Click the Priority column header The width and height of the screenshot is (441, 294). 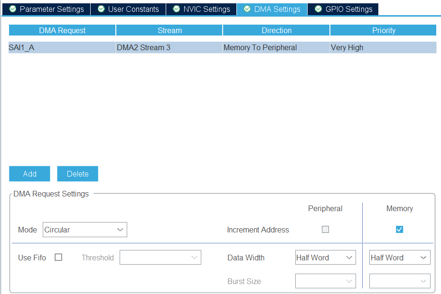click(384, 30)
